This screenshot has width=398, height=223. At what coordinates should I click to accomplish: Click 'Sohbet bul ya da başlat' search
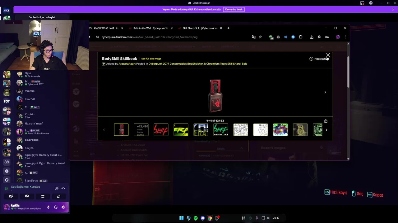pyautogui.click(x=42, y=17)
